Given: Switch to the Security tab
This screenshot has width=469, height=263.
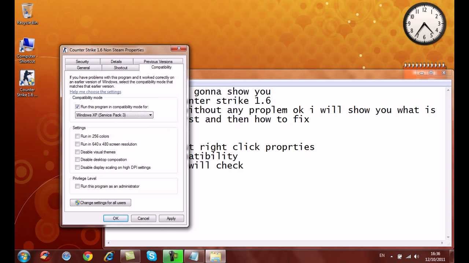Looking at the screenshot, I should [82, 62].
